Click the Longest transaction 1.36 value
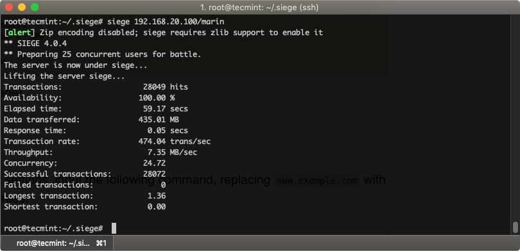Image resolution: width=520 pixels, height=251 pixels. tap(157, 196)
